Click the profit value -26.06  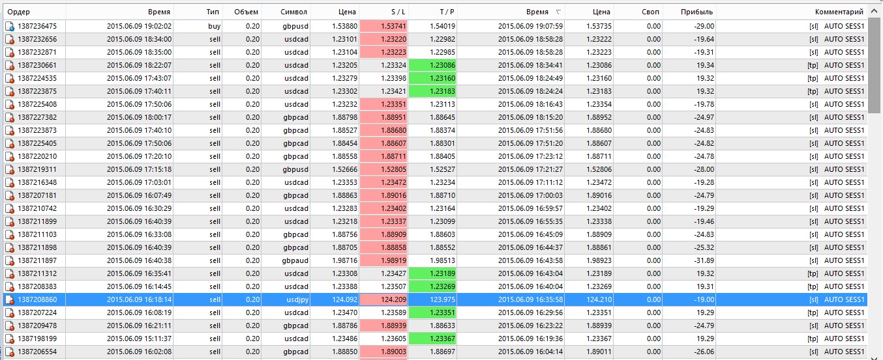click(x=704, y=352)
